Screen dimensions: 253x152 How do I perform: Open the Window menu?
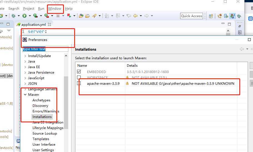[55, 9]
